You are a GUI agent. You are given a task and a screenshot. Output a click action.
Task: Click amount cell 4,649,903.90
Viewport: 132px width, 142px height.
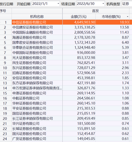click(x=79, y=22)
